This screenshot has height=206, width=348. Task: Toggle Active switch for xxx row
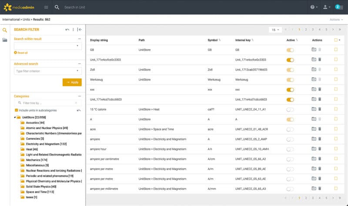[290, 90]
